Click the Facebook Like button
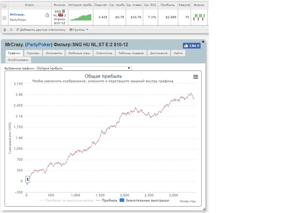Screen dimensions: 294x213 point(192,46)
